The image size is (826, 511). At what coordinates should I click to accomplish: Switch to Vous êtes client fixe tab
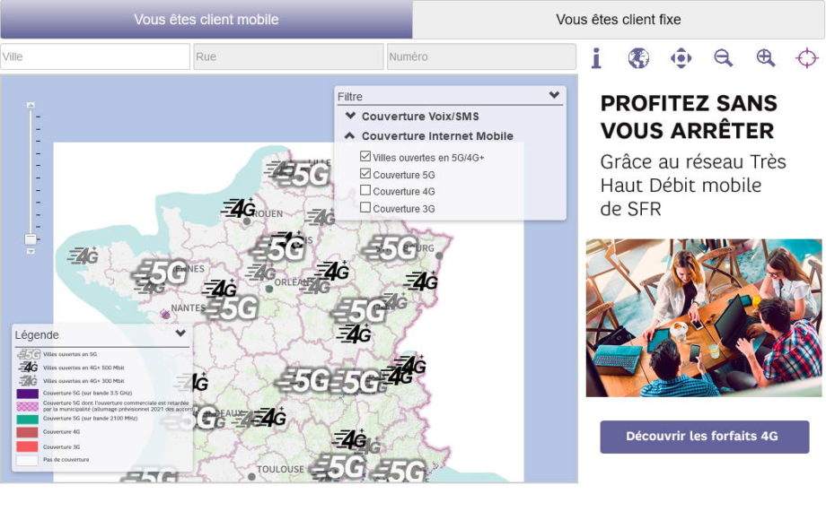pos(619,20)
